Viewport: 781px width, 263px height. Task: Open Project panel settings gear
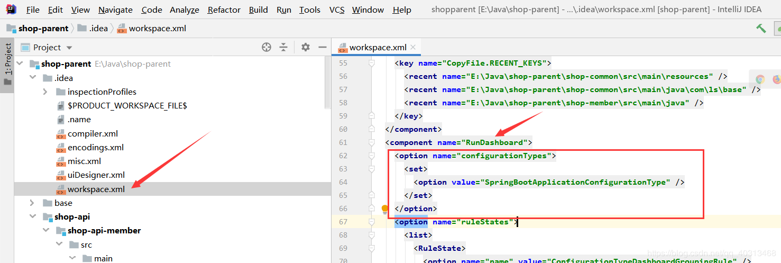305,47
